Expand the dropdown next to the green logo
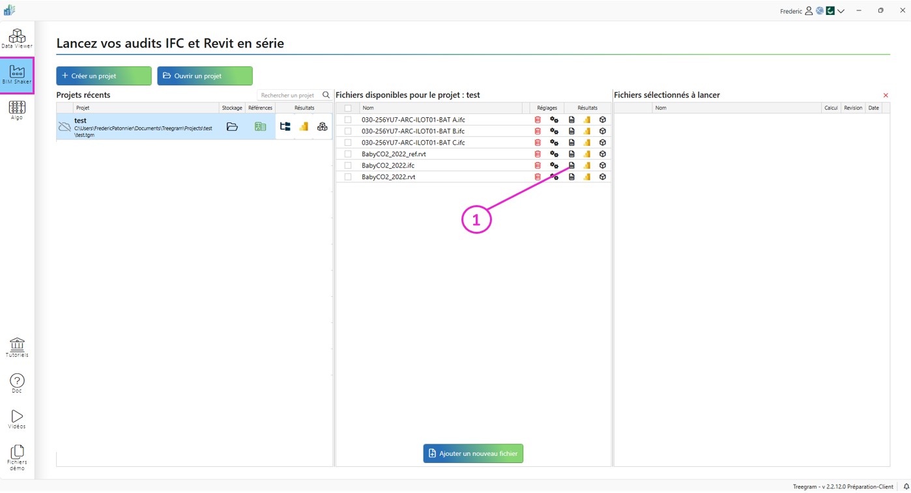The width and height of the screenshot is (911, 493). tap(841, 10)
